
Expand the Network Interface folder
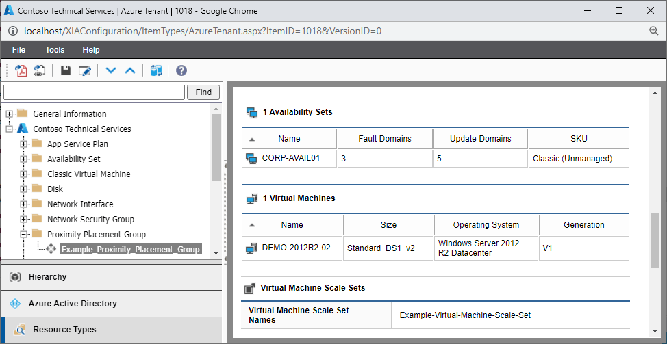pos(24,204)
